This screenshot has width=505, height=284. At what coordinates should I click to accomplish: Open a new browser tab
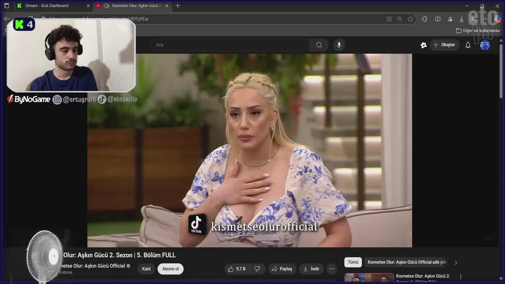click(x=178, y=6)
